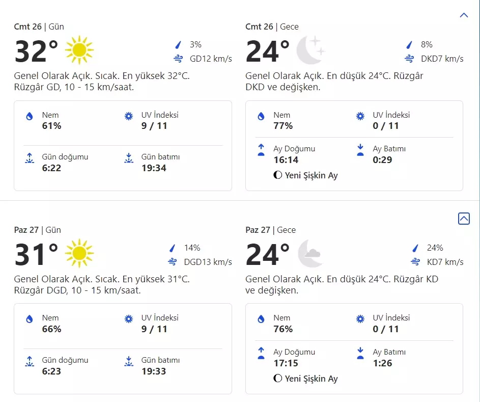Click the humidity drop icon beside 61%

point(30,116)
